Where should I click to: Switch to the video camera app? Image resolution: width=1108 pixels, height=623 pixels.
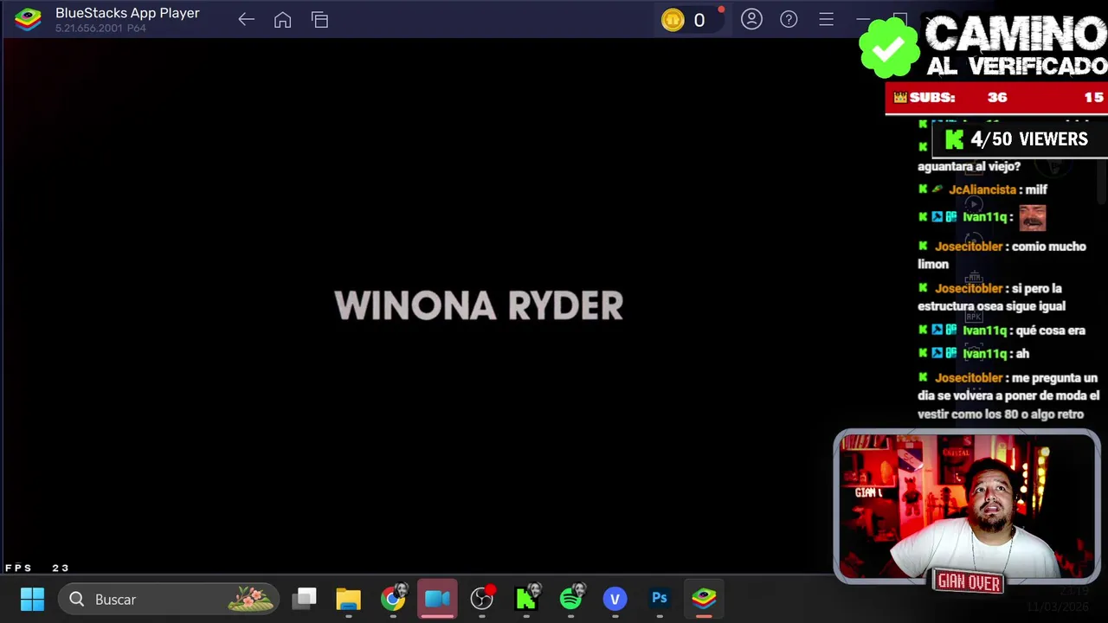[x=437, y=599]
